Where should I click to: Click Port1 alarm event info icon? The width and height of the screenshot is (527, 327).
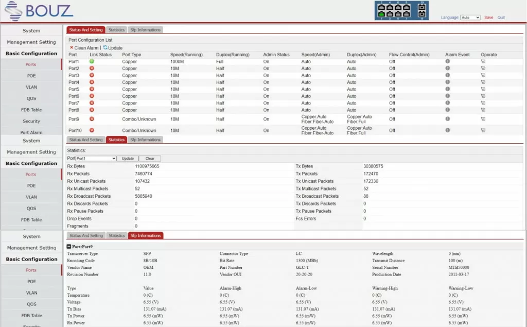pos(447,61)
